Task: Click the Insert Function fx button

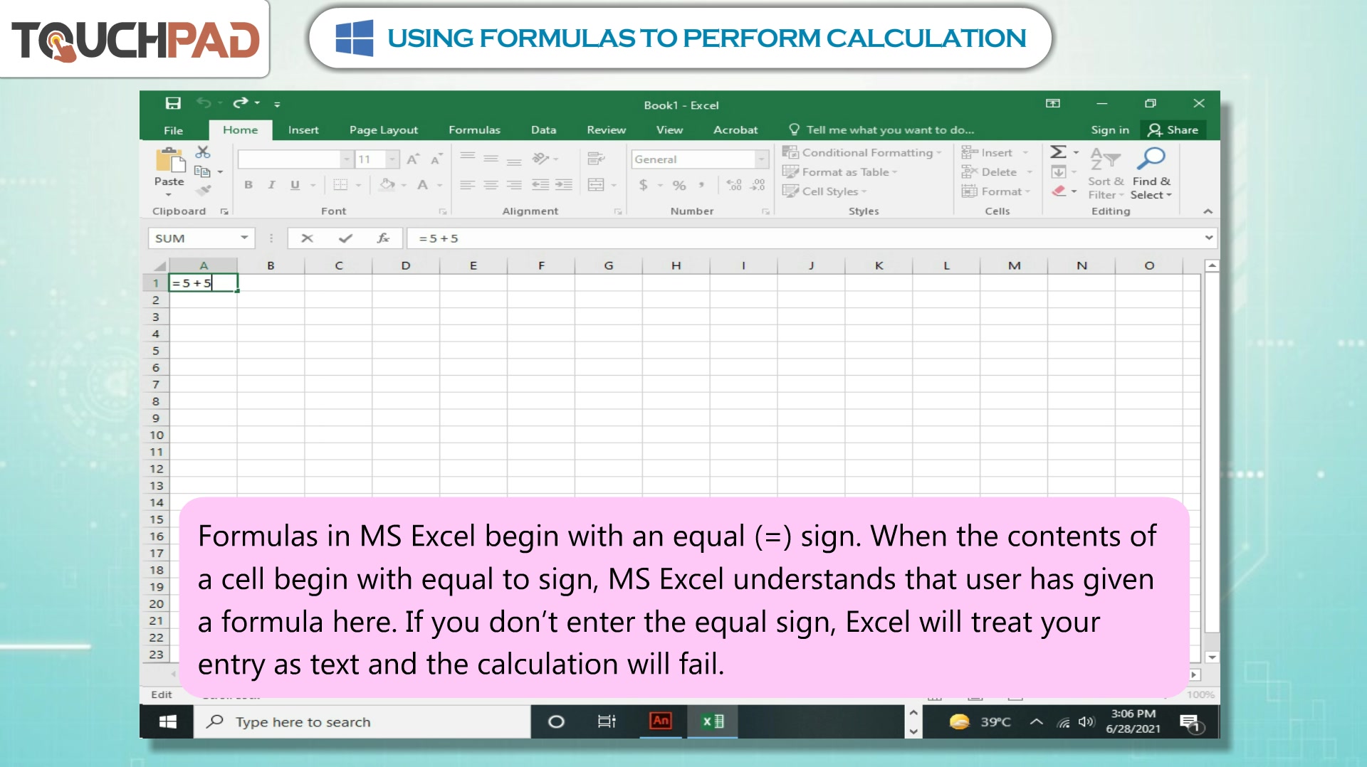Action: pyautogui.click(x=383, y=238)
